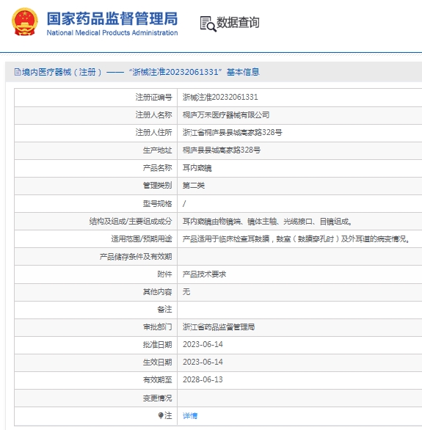Click production address 桐庐县县城高家路328号
The image size is (422, 430).
coord(222,150)
